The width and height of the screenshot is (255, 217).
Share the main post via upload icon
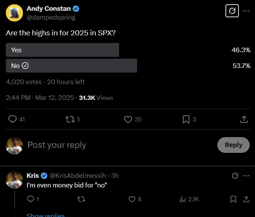click(x=244, y=119)
